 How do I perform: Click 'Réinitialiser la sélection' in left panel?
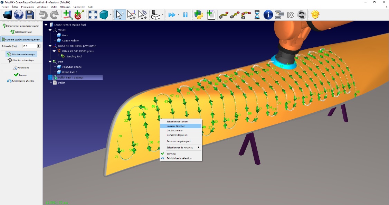[21, 81]
